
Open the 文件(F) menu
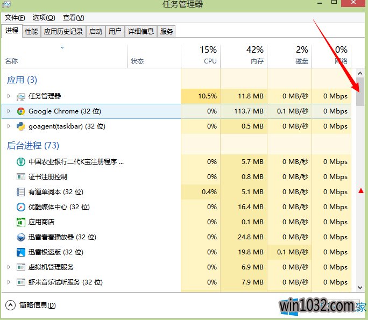click(x=15, y=18)
